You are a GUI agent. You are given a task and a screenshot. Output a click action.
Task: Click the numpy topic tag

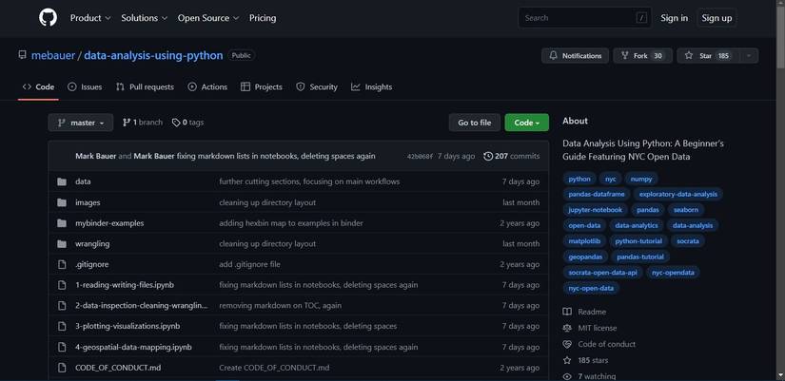pos(641,179)
